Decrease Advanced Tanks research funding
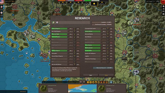165x93 pixels. [75, 35]
